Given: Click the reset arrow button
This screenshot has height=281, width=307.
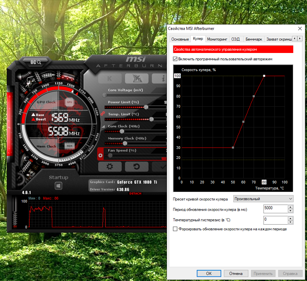Looking at the screenshot, I should [137, 167].
